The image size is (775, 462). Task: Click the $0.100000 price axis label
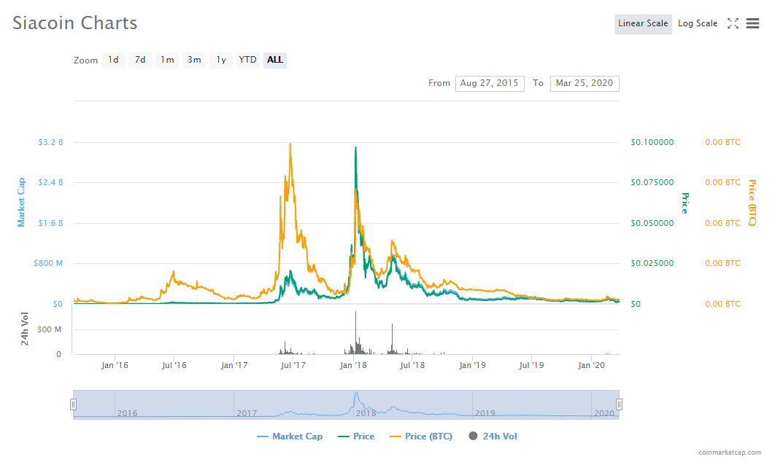[x=652, y=142]
